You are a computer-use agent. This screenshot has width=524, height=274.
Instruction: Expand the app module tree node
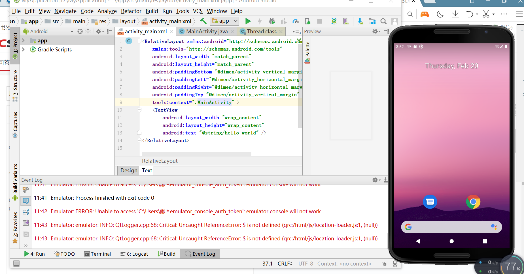pos(23,41)
